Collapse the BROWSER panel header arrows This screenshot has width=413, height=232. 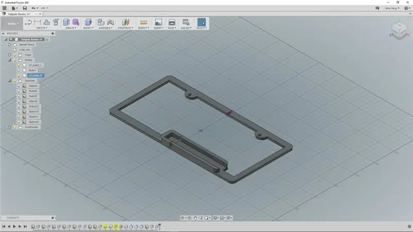click(3, 34)
